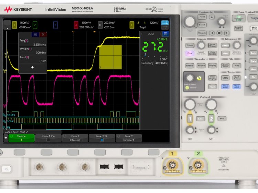
Task: Toggle the Wave Gen1 key
Action: 225,87
